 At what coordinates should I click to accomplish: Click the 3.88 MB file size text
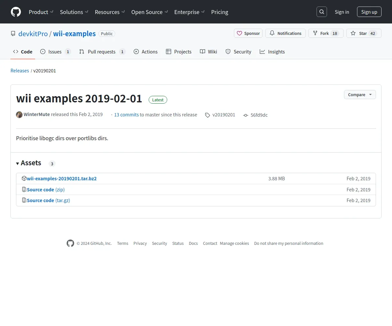[277, 179]
